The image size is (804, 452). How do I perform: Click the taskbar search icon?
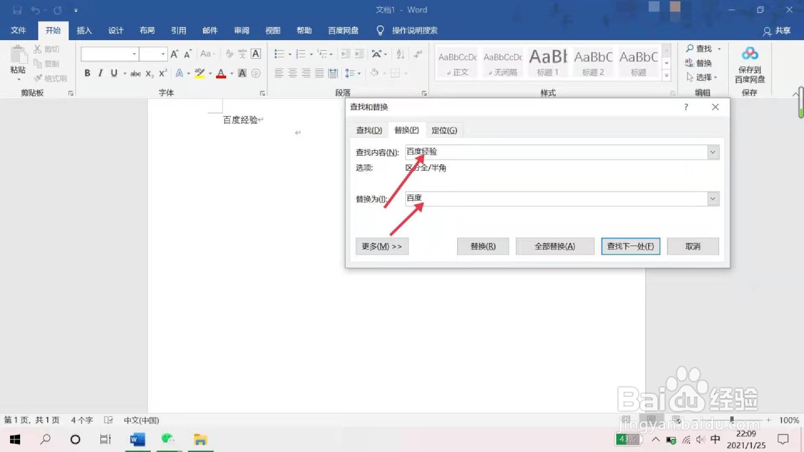pos(45,440)
